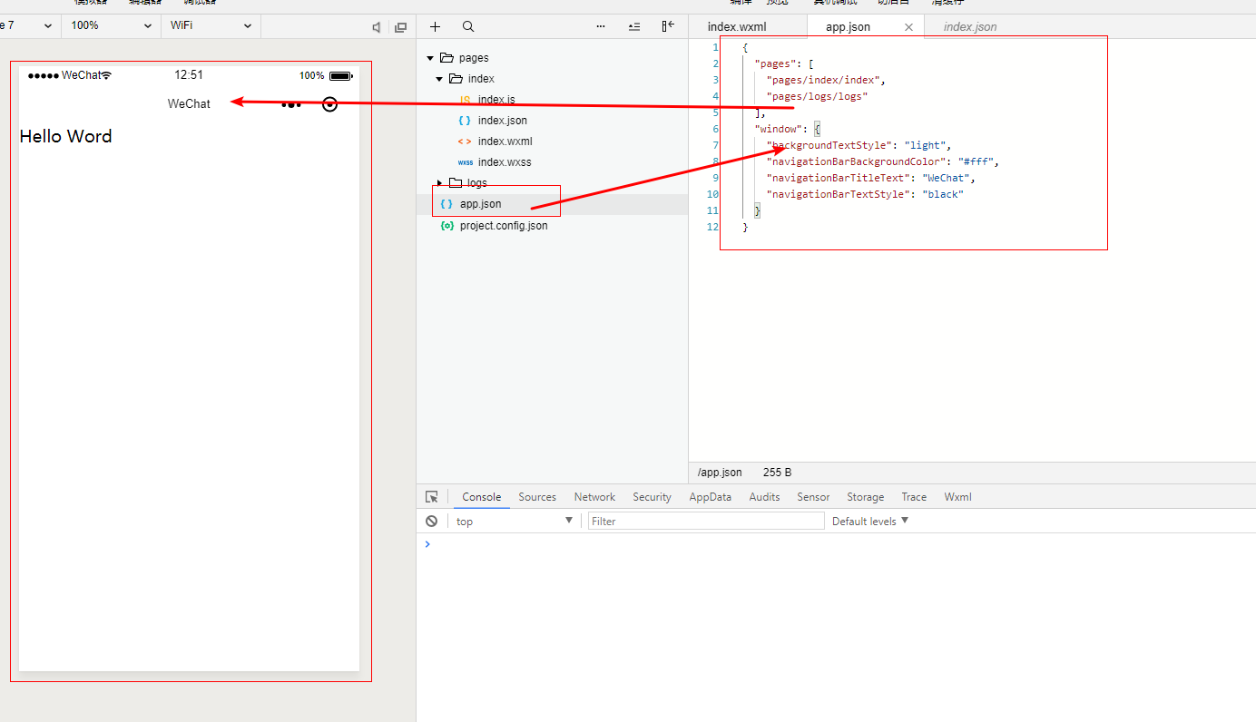Expand the logs folder
This screenshot has width=1256, height=722.
[440, 183]
